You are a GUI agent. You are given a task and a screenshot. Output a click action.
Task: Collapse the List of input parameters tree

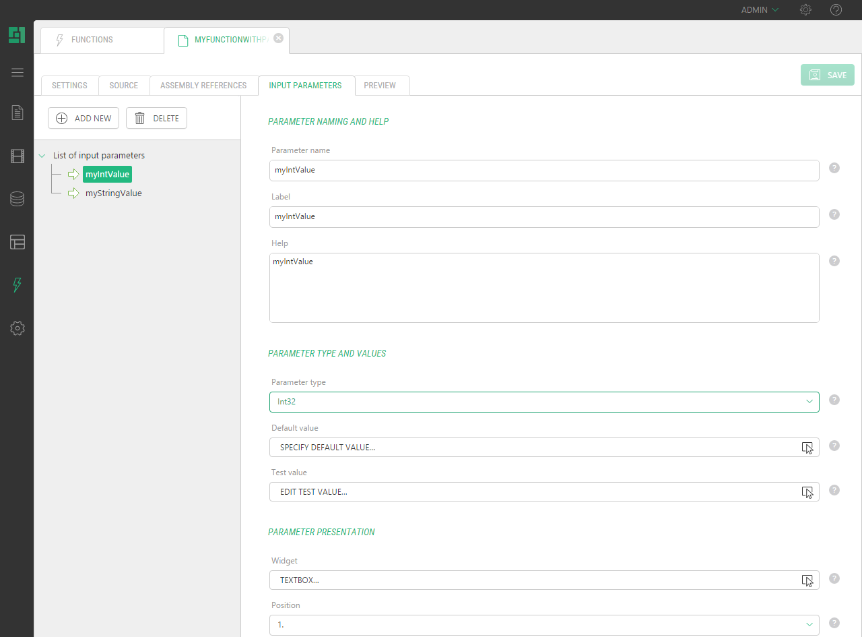coord(42,156)
